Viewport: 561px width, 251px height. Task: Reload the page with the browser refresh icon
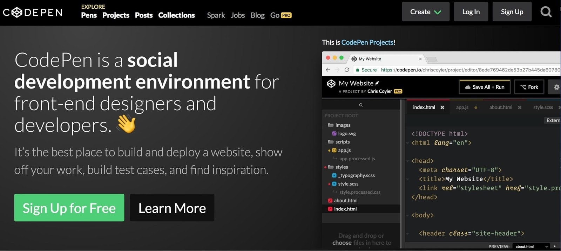pyautogui.click(x=347, y=70)
